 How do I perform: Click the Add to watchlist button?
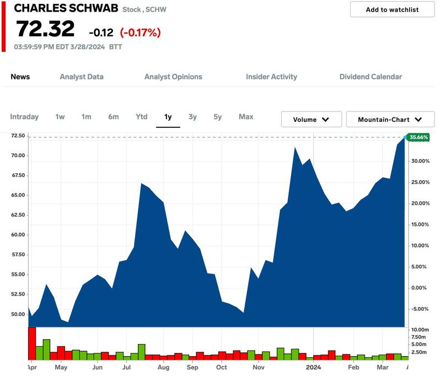coord(392,9)
